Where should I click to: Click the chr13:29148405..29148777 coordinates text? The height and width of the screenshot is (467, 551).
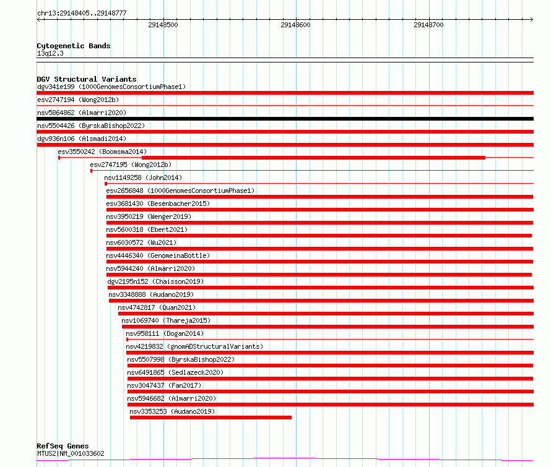82,14
